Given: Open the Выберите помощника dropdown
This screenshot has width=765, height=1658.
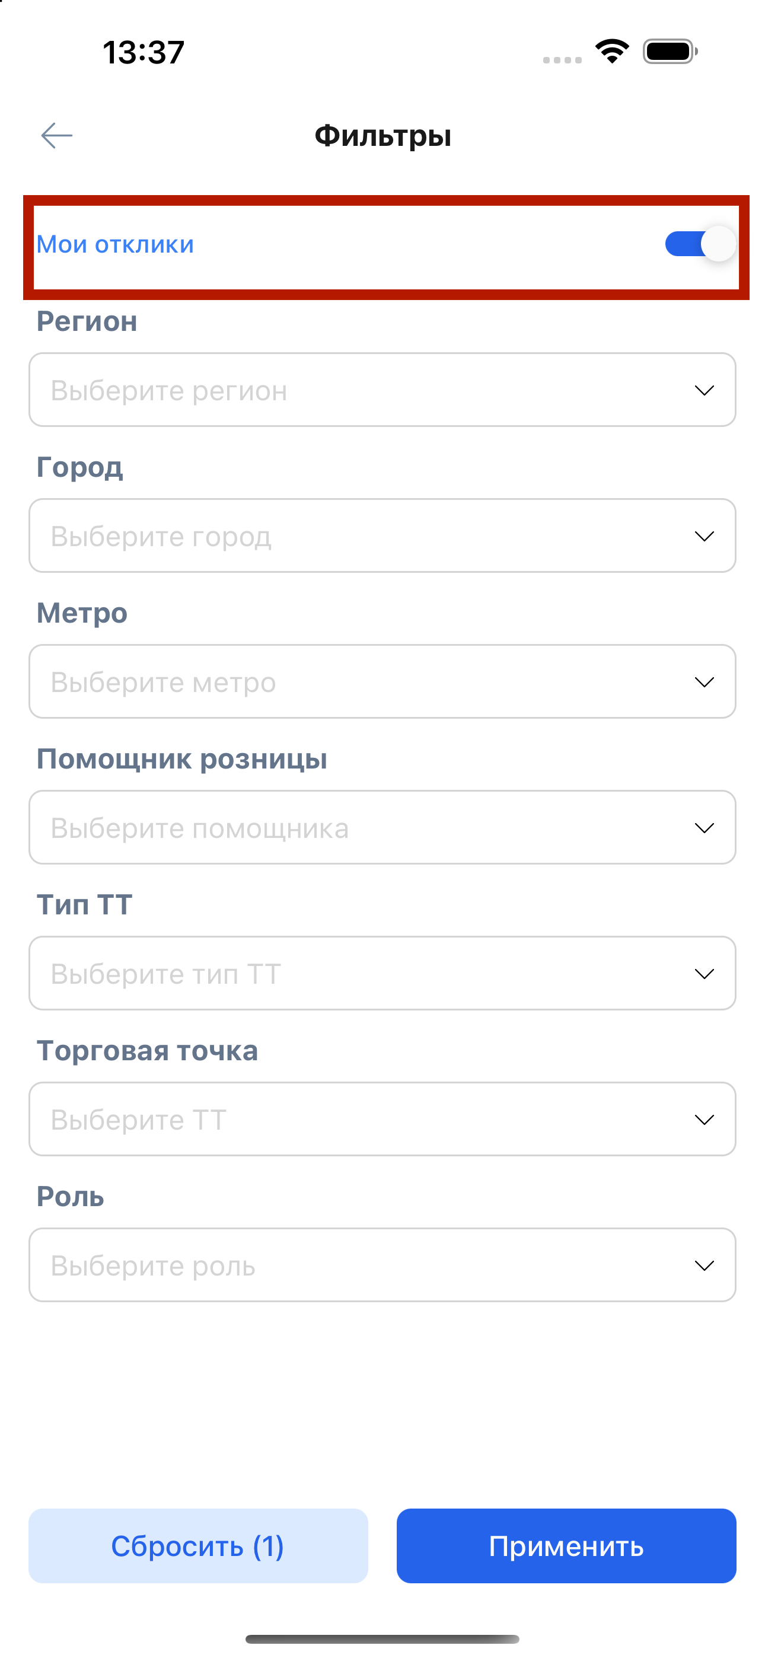Looking at the screenshot, I should (383, 827).
